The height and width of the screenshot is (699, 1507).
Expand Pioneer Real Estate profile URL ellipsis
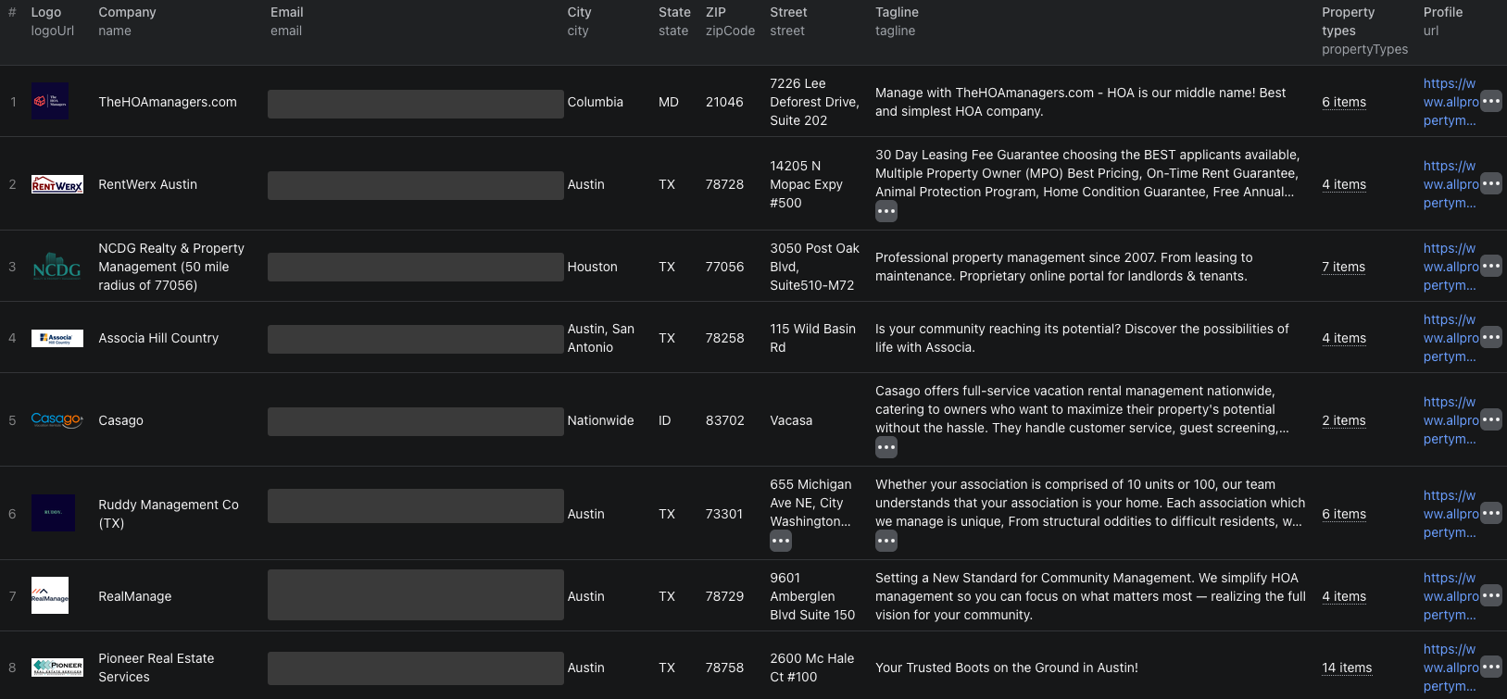(1491, 667)
